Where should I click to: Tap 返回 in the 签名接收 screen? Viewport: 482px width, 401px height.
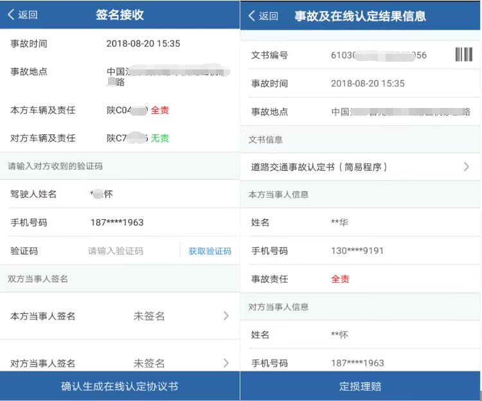22,14
